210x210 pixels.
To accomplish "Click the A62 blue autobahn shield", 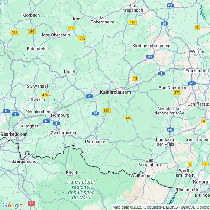I will pos(96,113).
